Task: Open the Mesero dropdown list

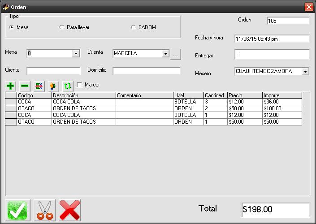Action: coord(305,71)
